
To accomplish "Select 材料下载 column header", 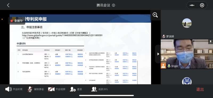I will (x=68, y=50).
